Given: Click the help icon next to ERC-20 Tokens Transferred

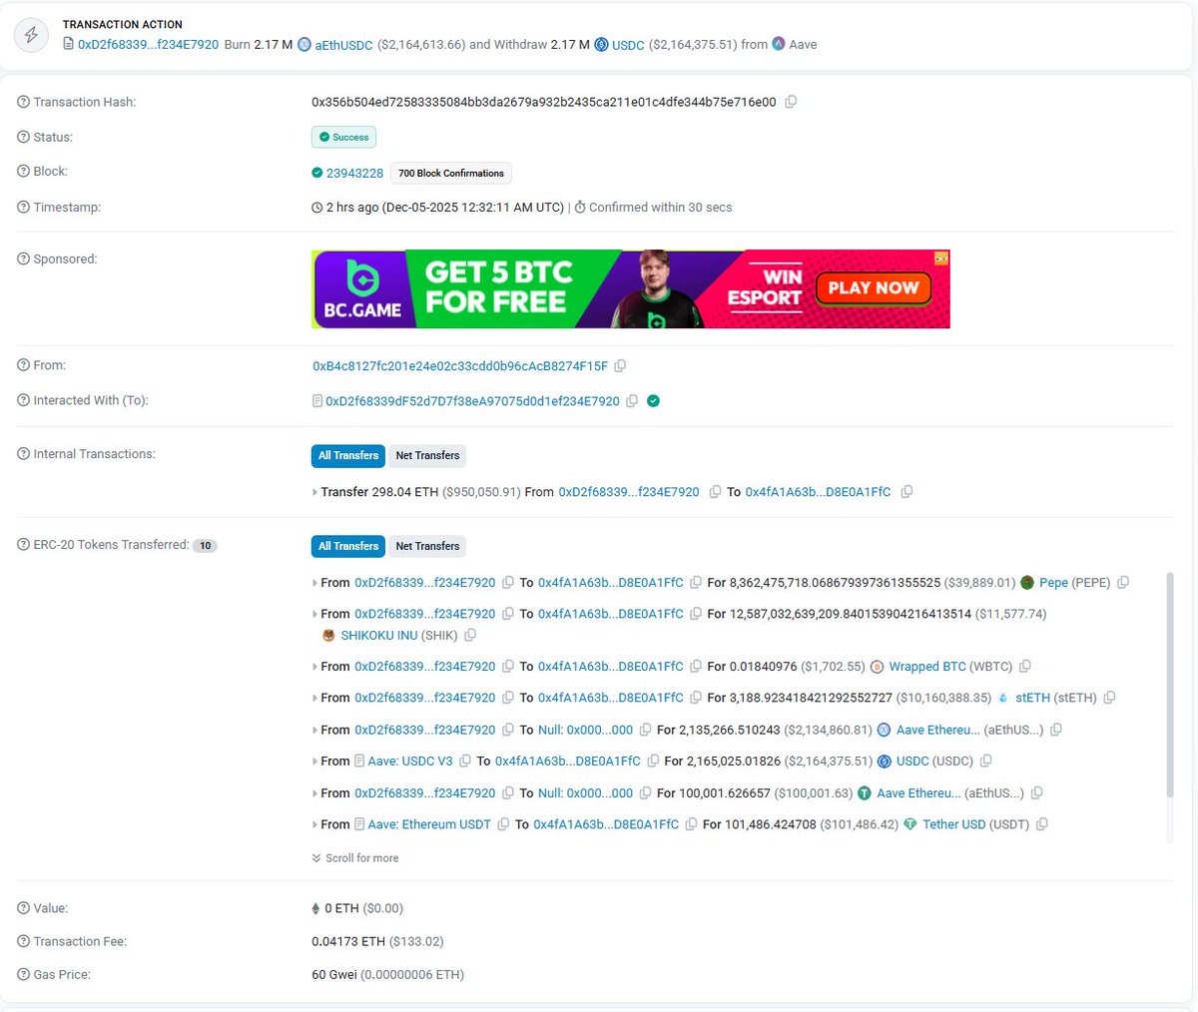Looking at the screenshot, I should click(24, 545).
